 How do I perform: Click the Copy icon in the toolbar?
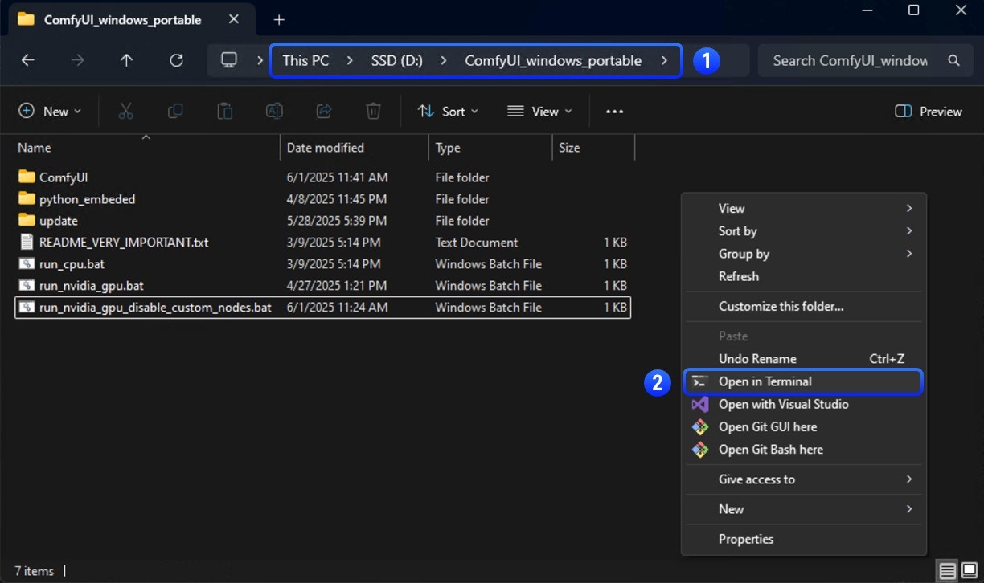(175, 111)
